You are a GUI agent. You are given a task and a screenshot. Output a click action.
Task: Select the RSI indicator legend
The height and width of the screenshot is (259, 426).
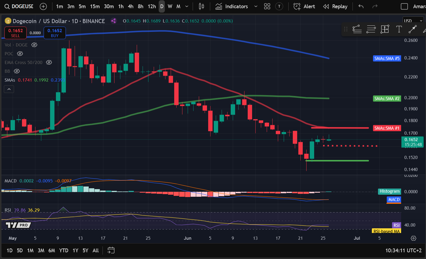[8, 210]
